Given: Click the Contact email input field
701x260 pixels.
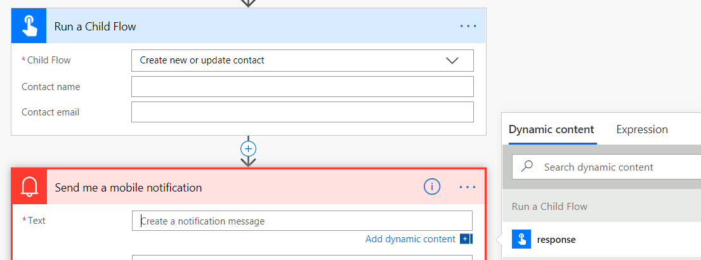Looking at the screenshot, I should [302, 112].
